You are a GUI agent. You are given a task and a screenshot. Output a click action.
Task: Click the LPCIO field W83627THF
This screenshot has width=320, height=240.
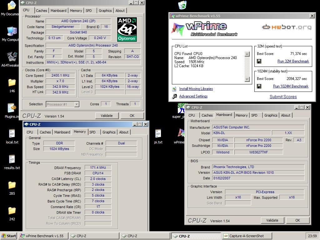pyautogui.click(x=258, y=152)
